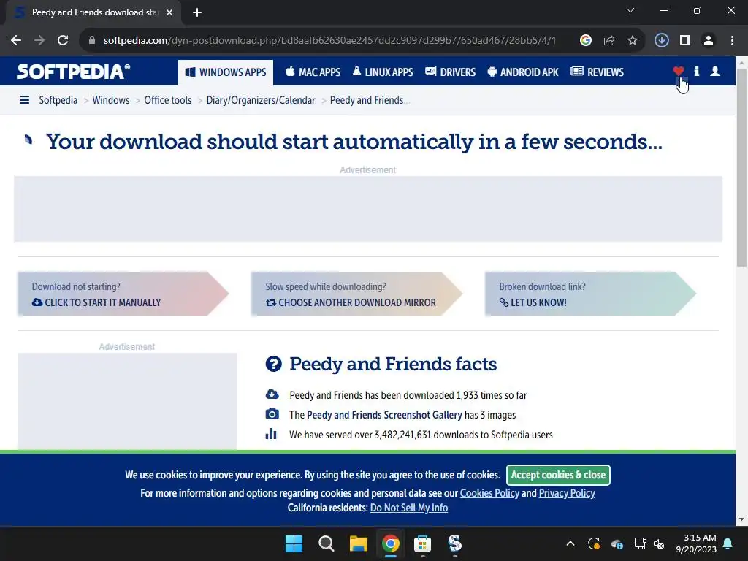The height and width of the screenshot is (561, 748).
Task: Click the page vertical scrollbar thumb
Action: click(742, 167)
